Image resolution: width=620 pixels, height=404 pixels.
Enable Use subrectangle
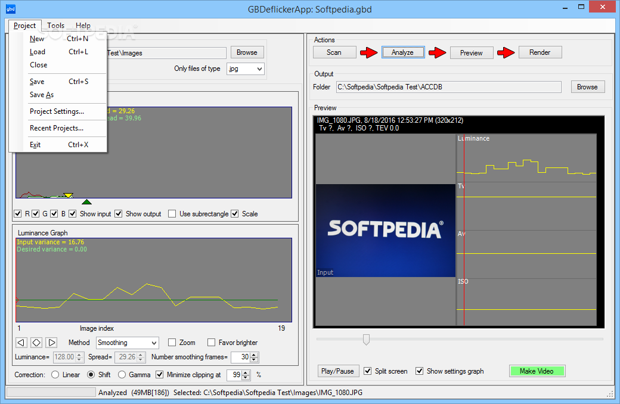(172, 214)
